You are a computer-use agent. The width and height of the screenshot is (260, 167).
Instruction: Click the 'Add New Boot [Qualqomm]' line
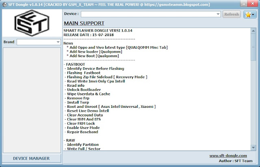click(x=93, y=56)
